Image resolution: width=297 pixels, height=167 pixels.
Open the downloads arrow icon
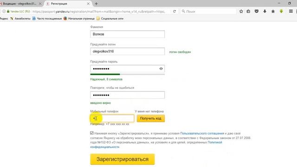point(265,11)
